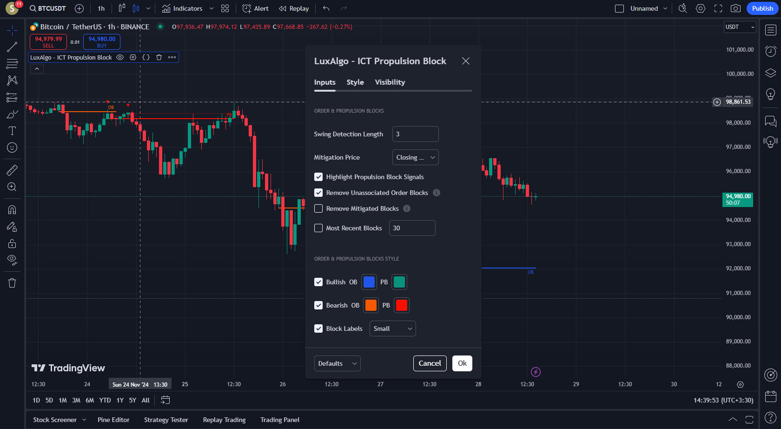781x429 pixels.
Task: Switch to the Inputs tab
Action: click(x=324, y=82)
